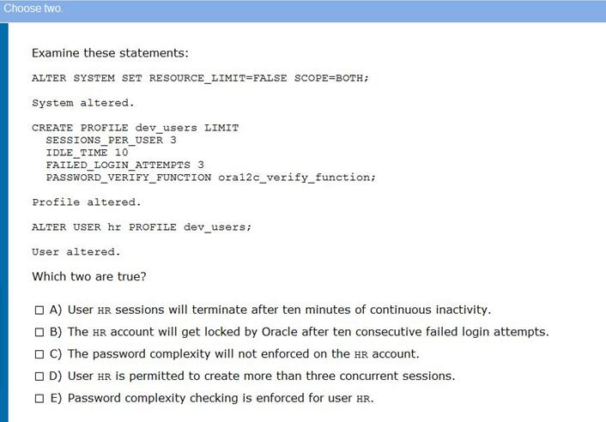Click the 'Which two are true?' question

click(89, 276)
